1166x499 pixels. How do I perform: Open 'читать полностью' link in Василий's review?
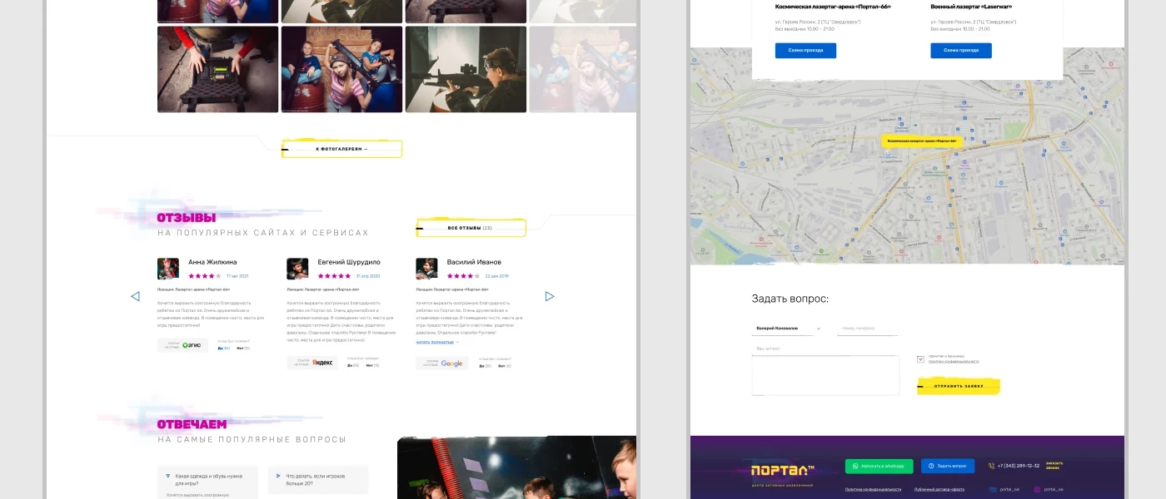tap(437, 342)
